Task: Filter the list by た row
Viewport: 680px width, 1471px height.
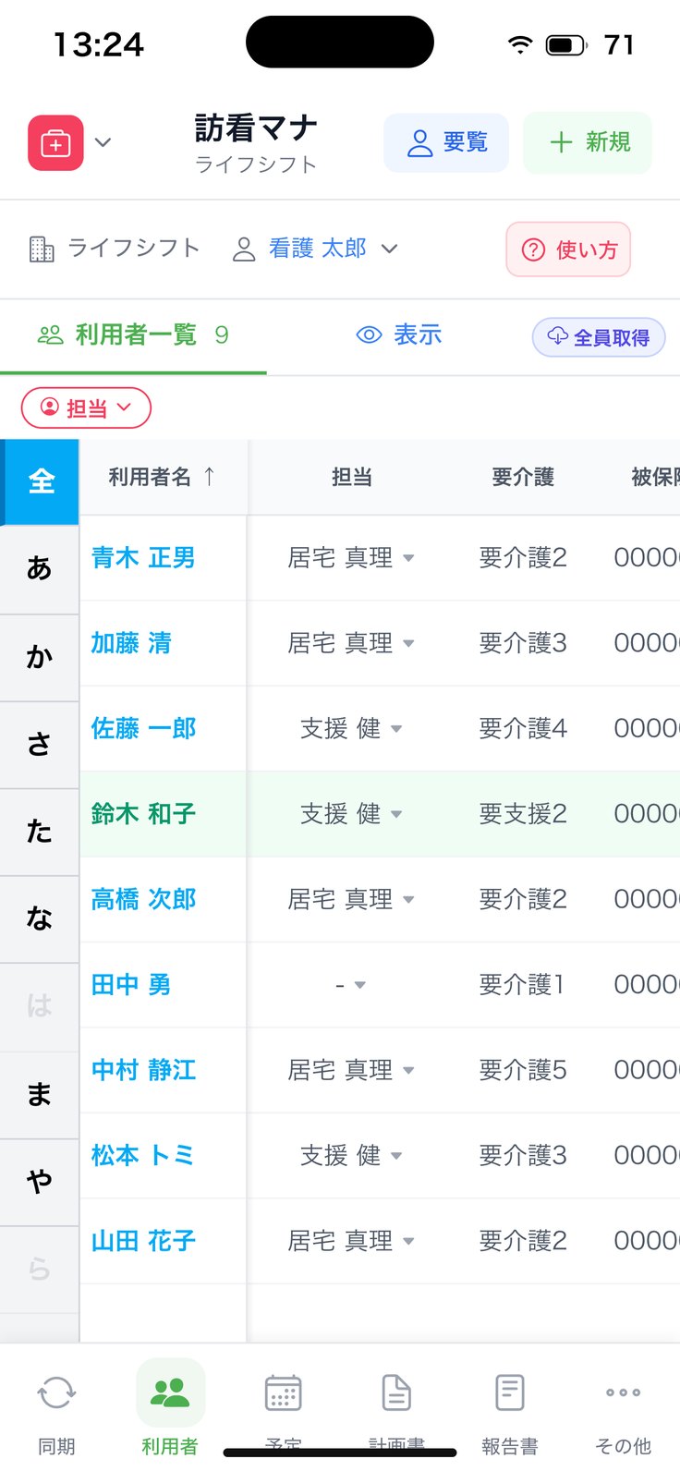Action: tap(40, 832)
